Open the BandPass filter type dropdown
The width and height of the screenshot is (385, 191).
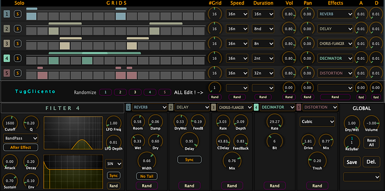[21, 138]
